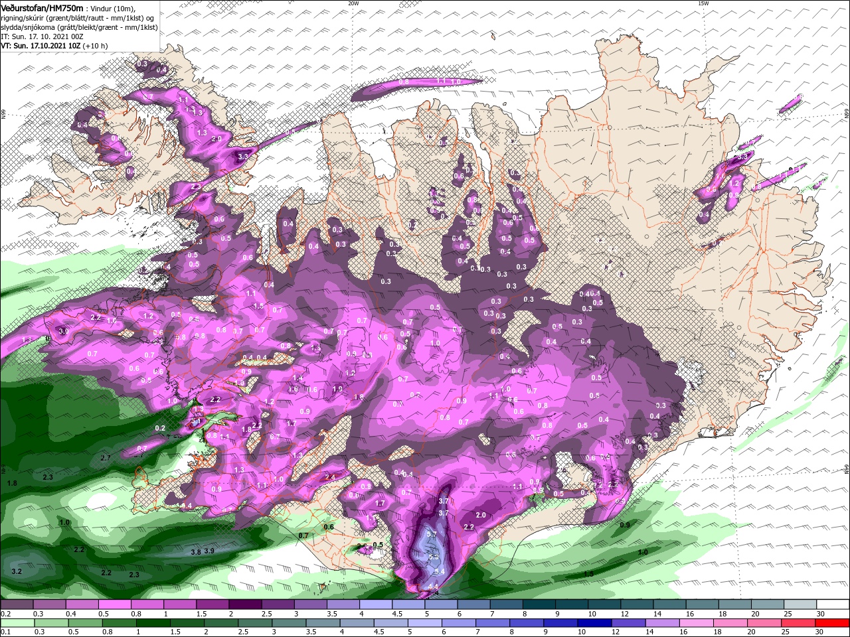This screenshot has width=850, height=637.
Task: Click the 'VT: Sun. 17.10.2021 10Z (+10 h)' line
Action: tap(54, 46)
